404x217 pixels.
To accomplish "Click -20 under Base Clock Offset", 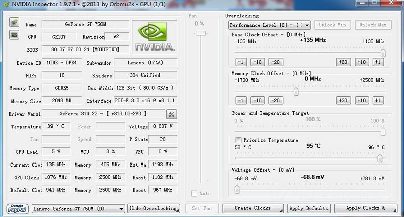I will (276, 62).
